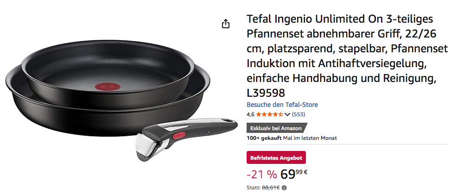Open the 553 customer reviews link

coord(299,114)
